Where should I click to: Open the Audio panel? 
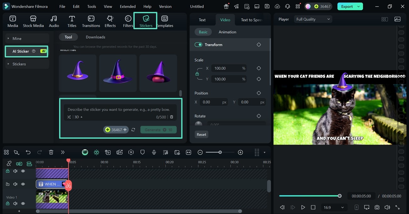[54, 21]
